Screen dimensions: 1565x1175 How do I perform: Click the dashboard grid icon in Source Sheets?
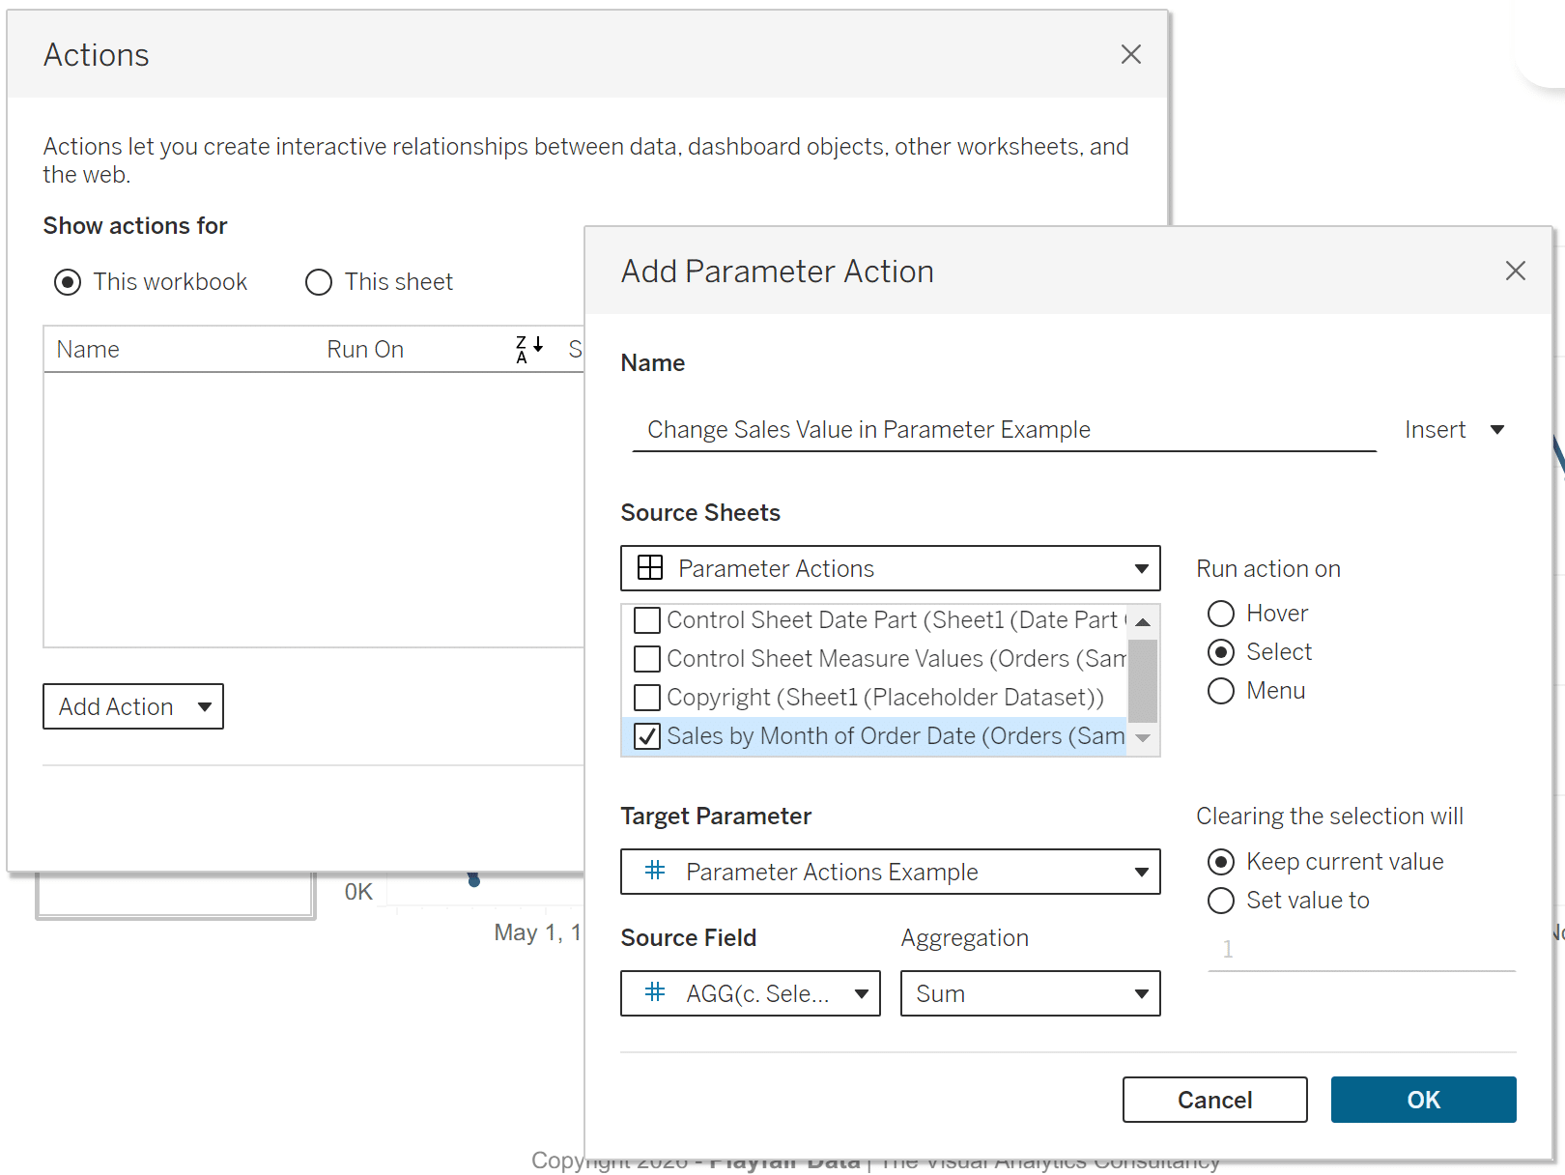click(650, 568)
